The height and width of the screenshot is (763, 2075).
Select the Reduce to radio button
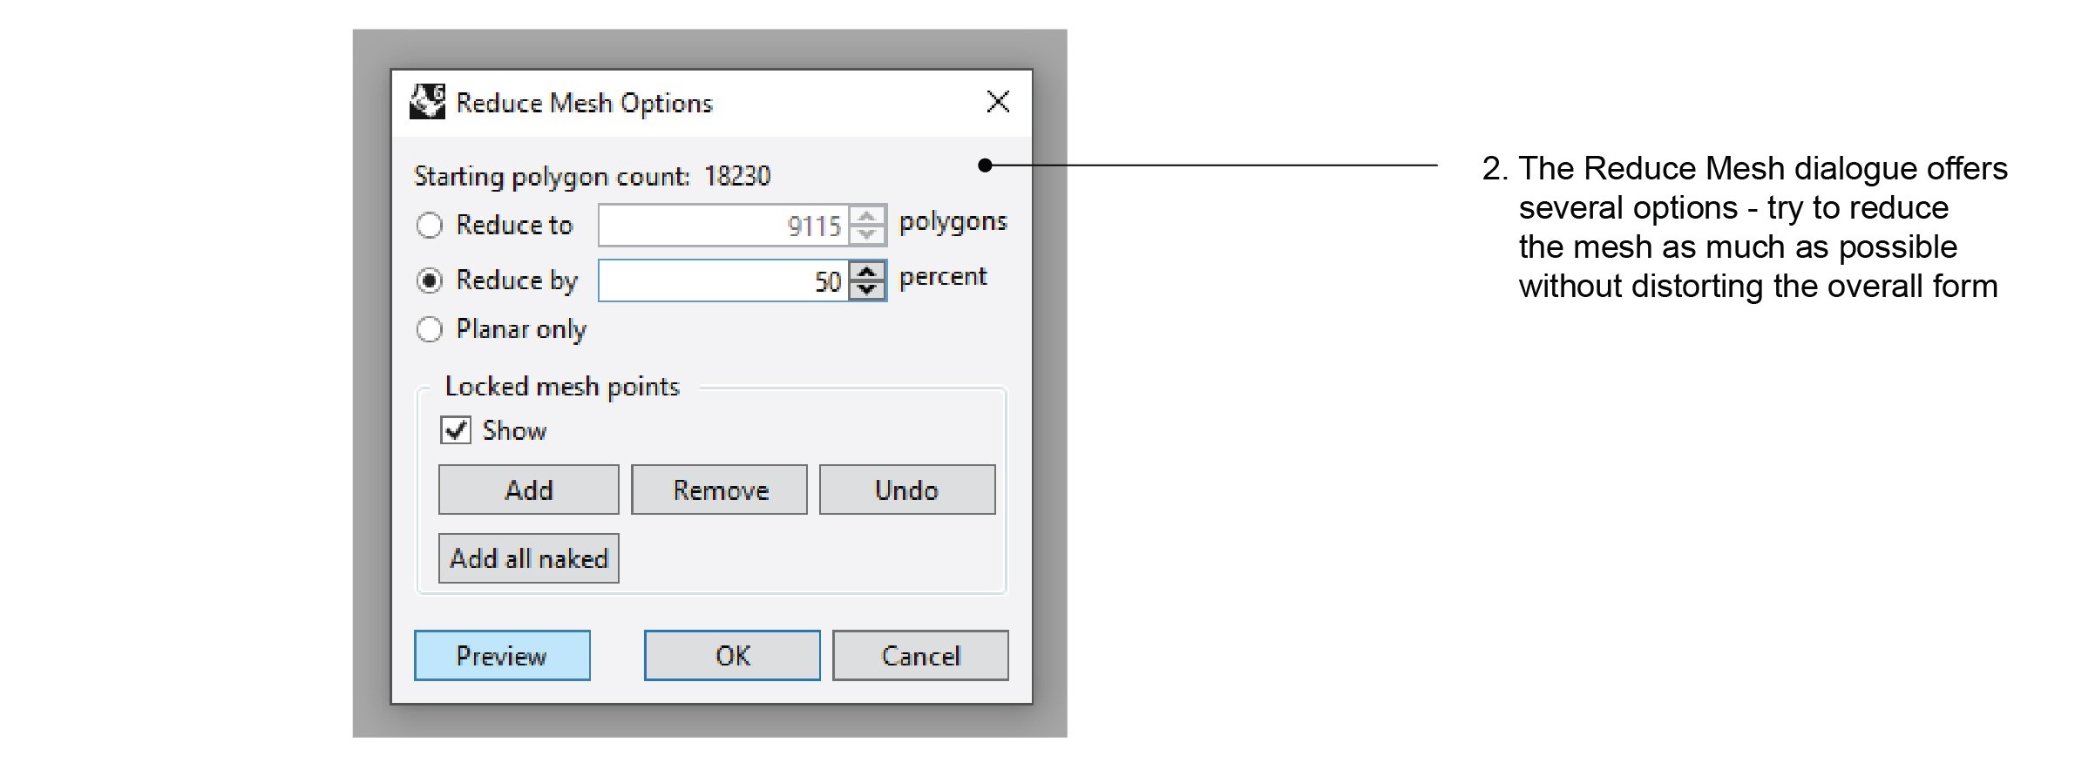pos(430,226)
